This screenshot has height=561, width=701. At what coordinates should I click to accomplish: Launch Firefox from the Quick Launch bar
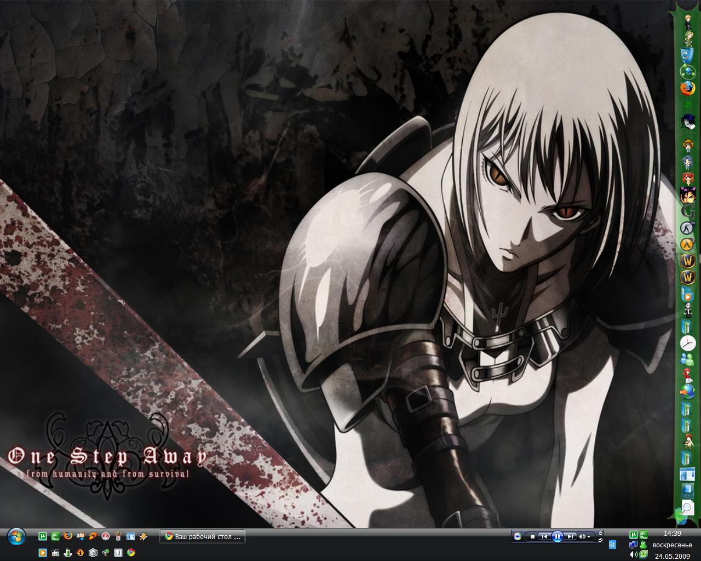pos(68,536)
